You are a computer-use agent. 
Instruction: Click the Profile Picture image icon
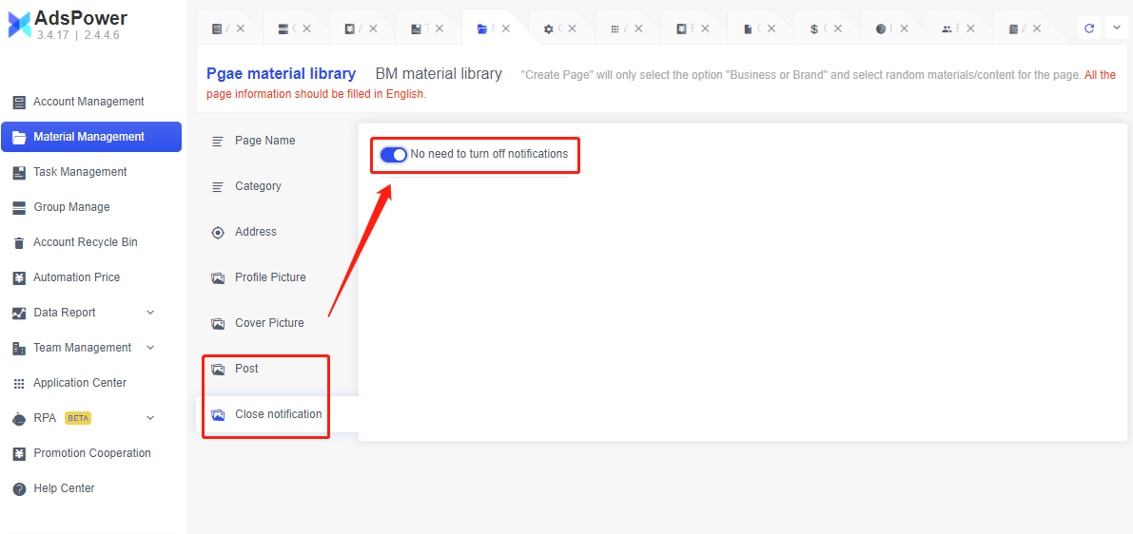tap(218, 278)
